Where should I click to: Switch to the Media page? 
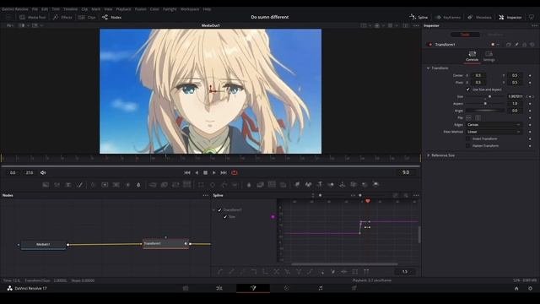pos(186,288)
